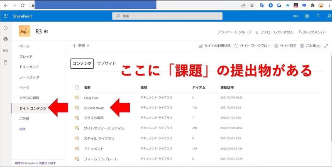Open the file icon in left rail
This screenshot has width=332, height=167.
pos(6,62)
